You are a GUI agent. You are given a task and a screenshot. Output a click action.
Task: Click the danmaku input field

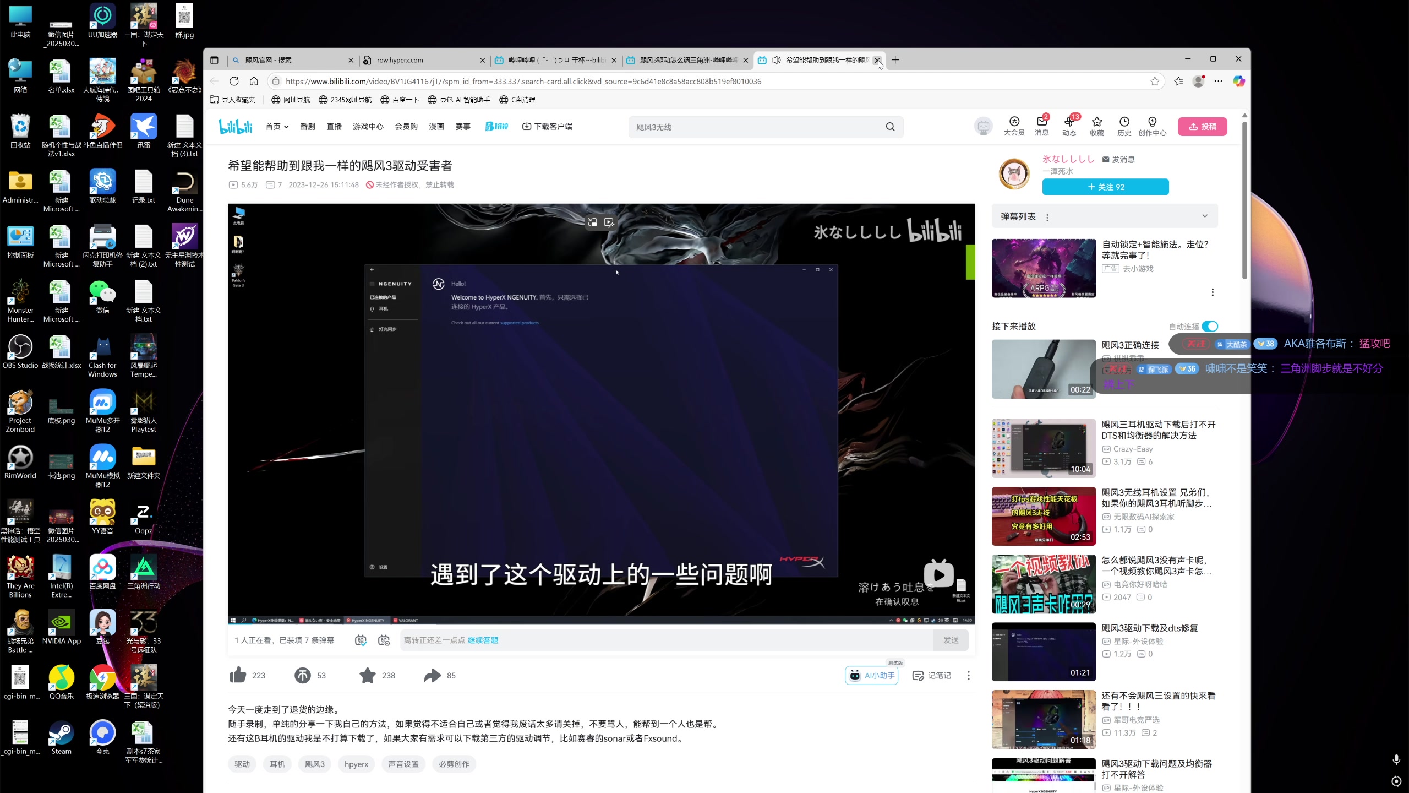666,640
